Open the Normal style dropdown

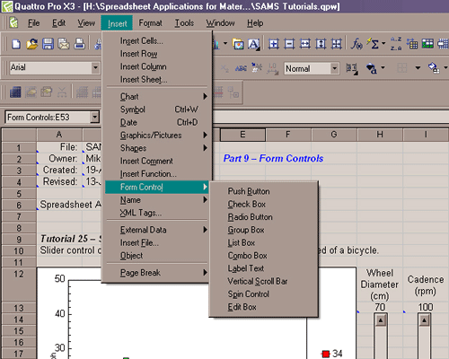point(335,68)
